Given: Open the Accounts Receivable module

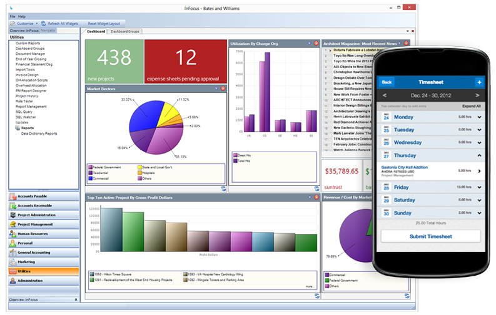Looking at the screenshot, I should (44, 206).
